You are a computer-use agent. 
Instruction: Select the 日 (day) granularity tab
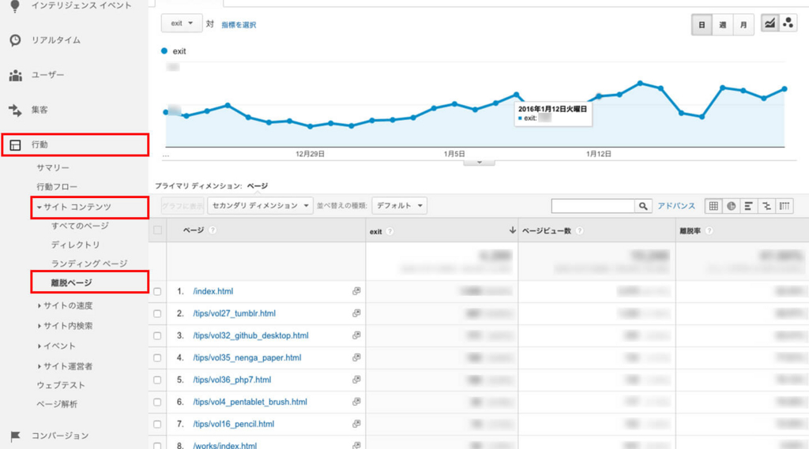(702, 24)
